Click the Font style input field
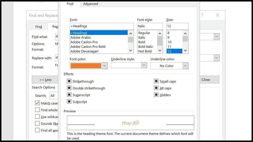Screen dimensions: 253x142 pyautogui.click(x=150, y=26)
